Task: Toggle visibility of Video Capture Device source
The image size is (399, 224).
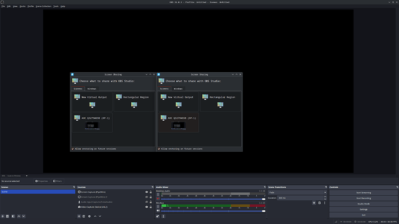Action: [146, 207]
